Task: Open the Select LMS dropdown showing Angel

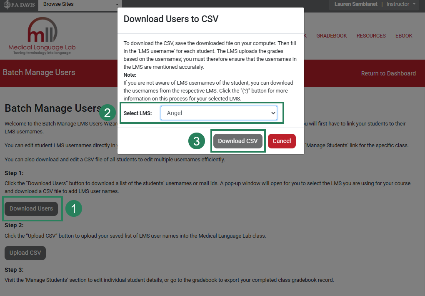Action: point(220,113)
